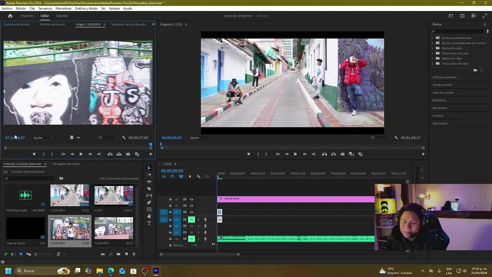This screenshot has width=492, height=277.
Task: Open timeline display settings wrench
Action: pyautogui.click(x=199, y=177)
